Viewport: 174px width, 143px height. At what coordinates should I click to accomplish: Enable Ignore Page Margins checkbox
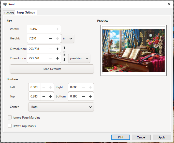pos(10,118)
